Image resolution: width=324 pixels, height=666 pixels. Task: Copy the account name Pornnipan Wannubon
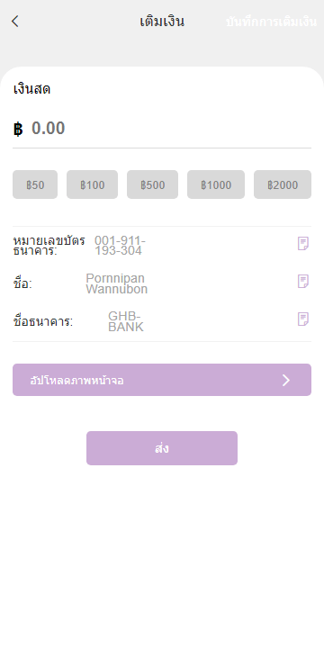pyautogui.click(x=302, y=282)
